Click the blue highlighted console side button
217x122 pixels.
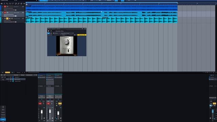coord(3,120)
